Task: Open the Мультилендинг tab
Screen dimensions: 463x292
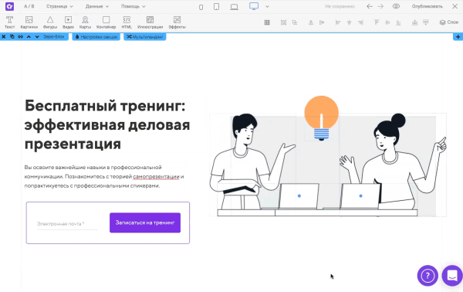Action: (145, 36)
